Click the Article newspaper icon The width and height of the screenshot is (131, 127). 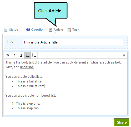point(51,30)
